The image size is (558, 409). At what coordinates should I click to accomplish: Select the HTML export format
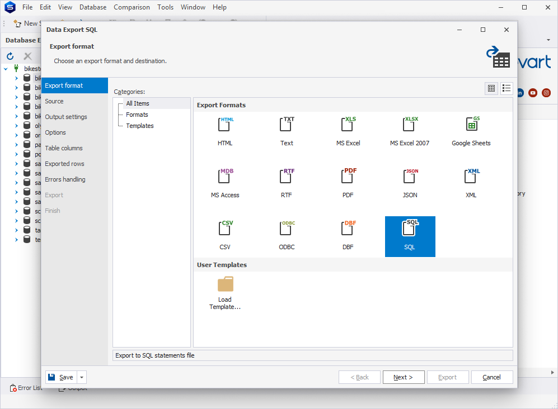(225, 131)
